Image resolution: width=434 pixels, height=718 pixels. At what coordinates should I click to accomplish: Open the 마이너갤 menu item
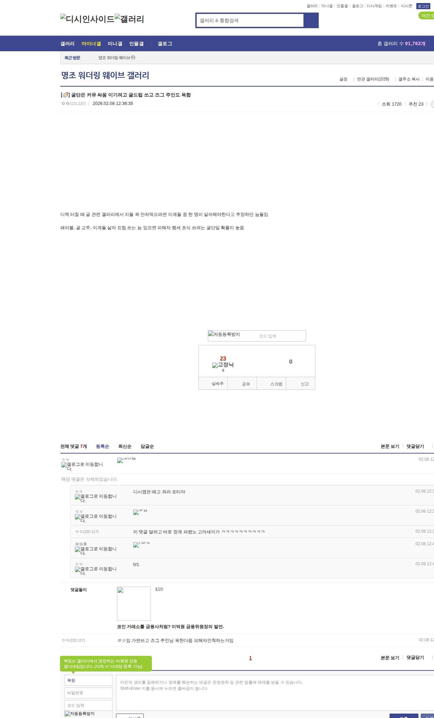point(91,44)
